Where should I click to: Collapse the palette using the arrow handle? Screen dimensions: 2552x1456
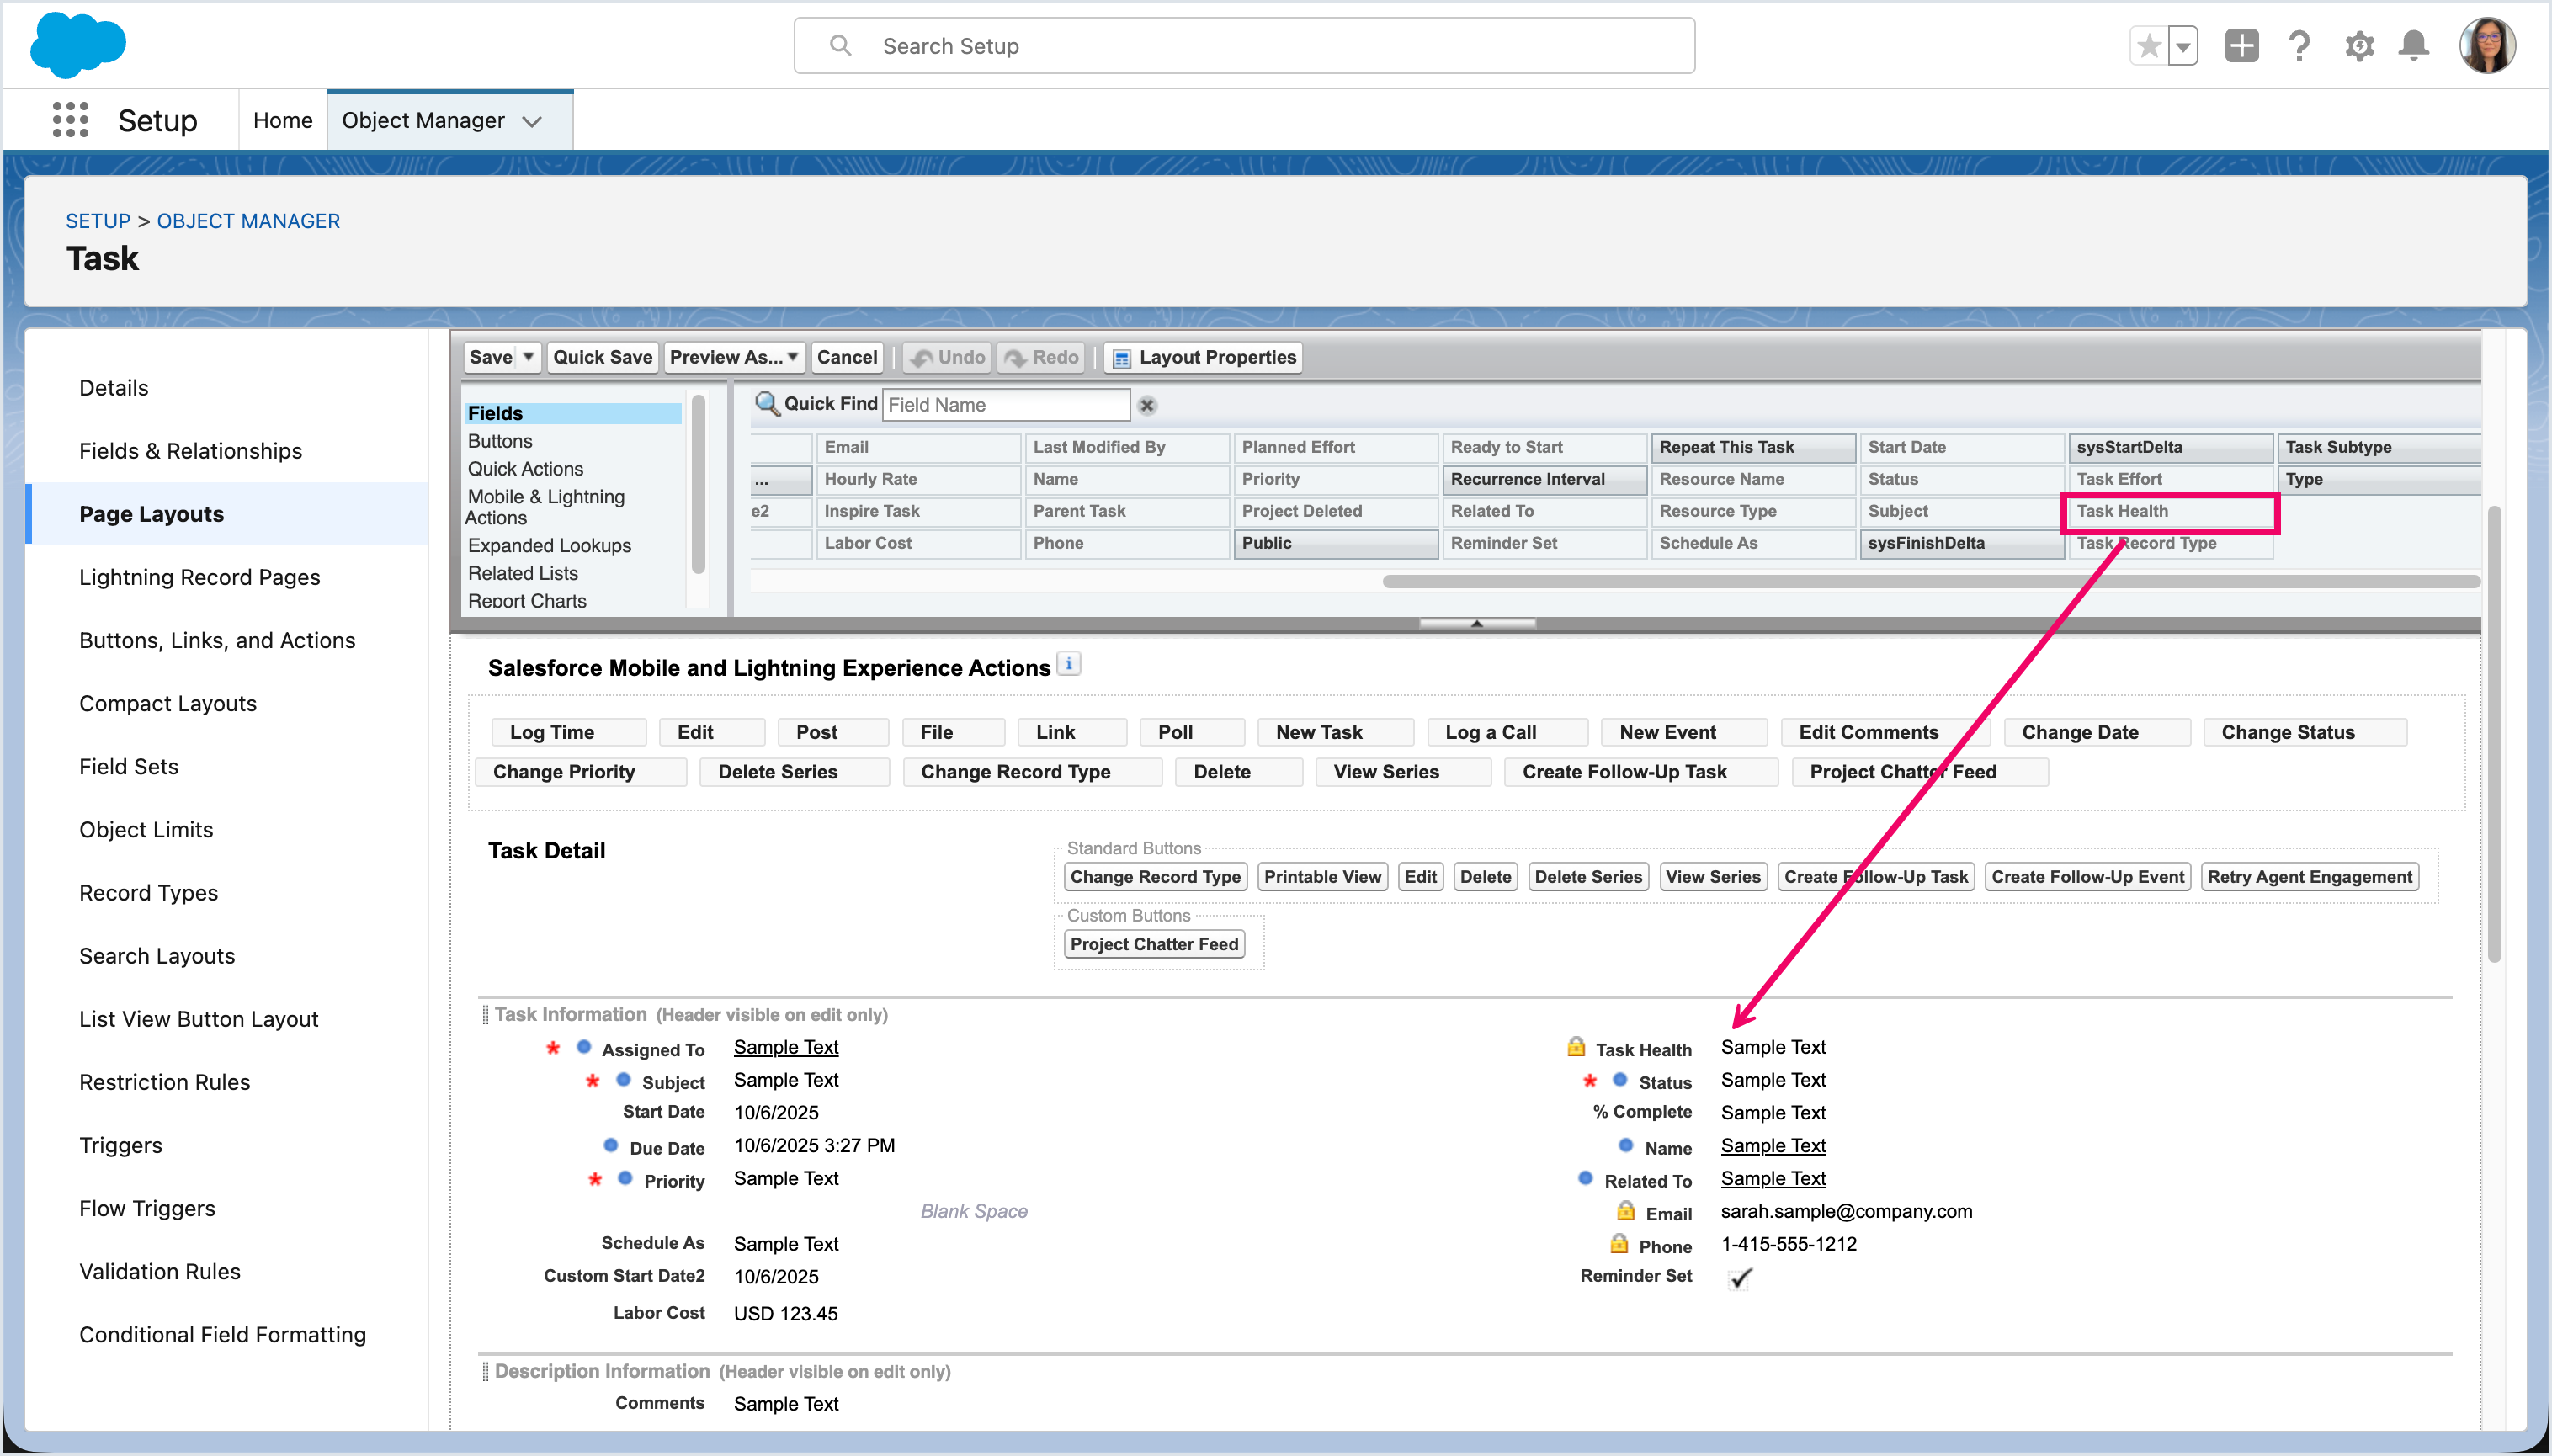pos(1476,623)
